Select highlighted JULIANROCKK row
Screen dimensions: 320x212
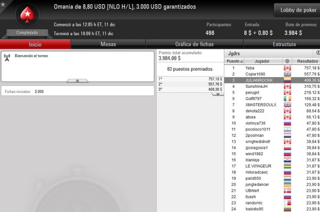[272, 80]
